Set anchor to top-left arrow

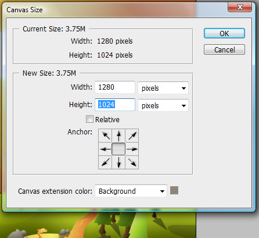pyautogui.click(x=105, y=136)
